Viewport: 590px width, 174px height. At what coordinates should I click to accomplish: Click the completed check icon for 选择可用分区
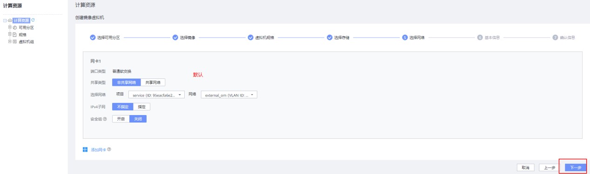(x=93, y=38)
